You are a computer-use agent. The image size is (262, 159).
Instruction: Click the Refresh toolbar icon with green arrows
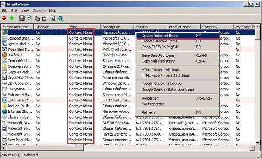(x=29, y=18)
